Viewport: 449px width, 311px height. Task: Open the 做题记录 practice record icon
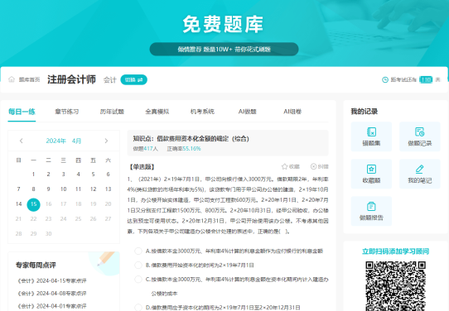(x=419, y=132)
